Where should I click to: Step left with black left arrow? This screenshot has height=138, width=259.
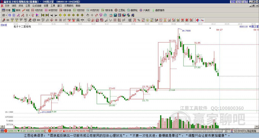tap(52, 15)
